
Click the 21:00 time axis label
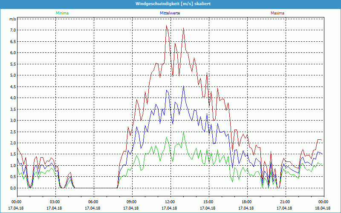[x=286, y=202]
